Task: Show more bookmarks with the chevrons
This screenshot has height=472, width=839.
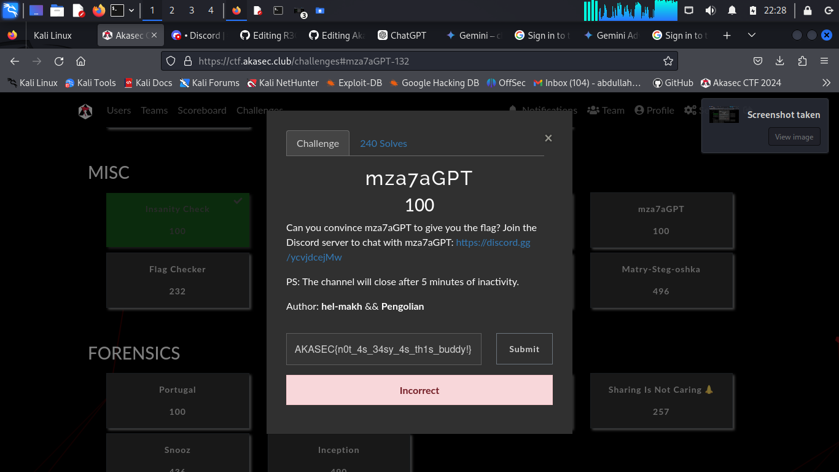Action: (826, 82)
